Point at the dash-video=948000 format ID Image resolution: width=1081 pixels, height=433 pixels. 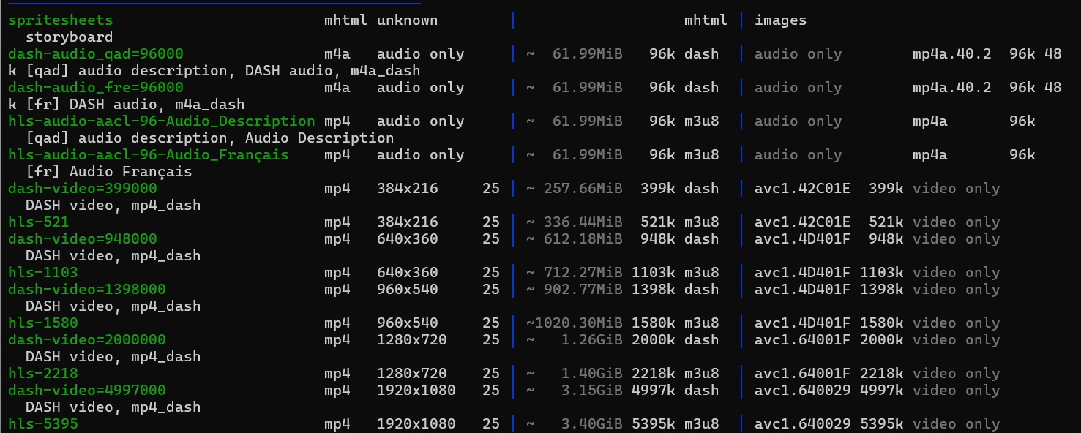[x=83, y=239]
